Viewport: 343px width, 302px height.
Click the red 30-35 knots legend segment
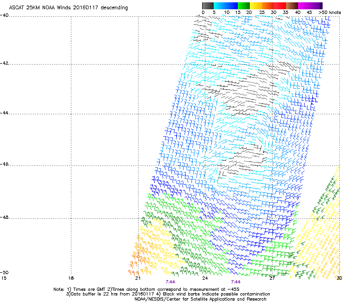pos(280,6)
